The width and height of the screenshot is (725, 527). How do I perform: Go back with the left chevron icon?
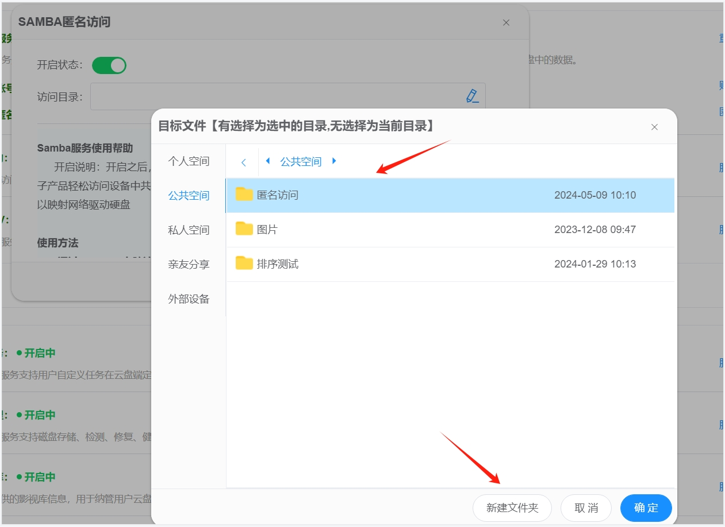tap(244, 162)
